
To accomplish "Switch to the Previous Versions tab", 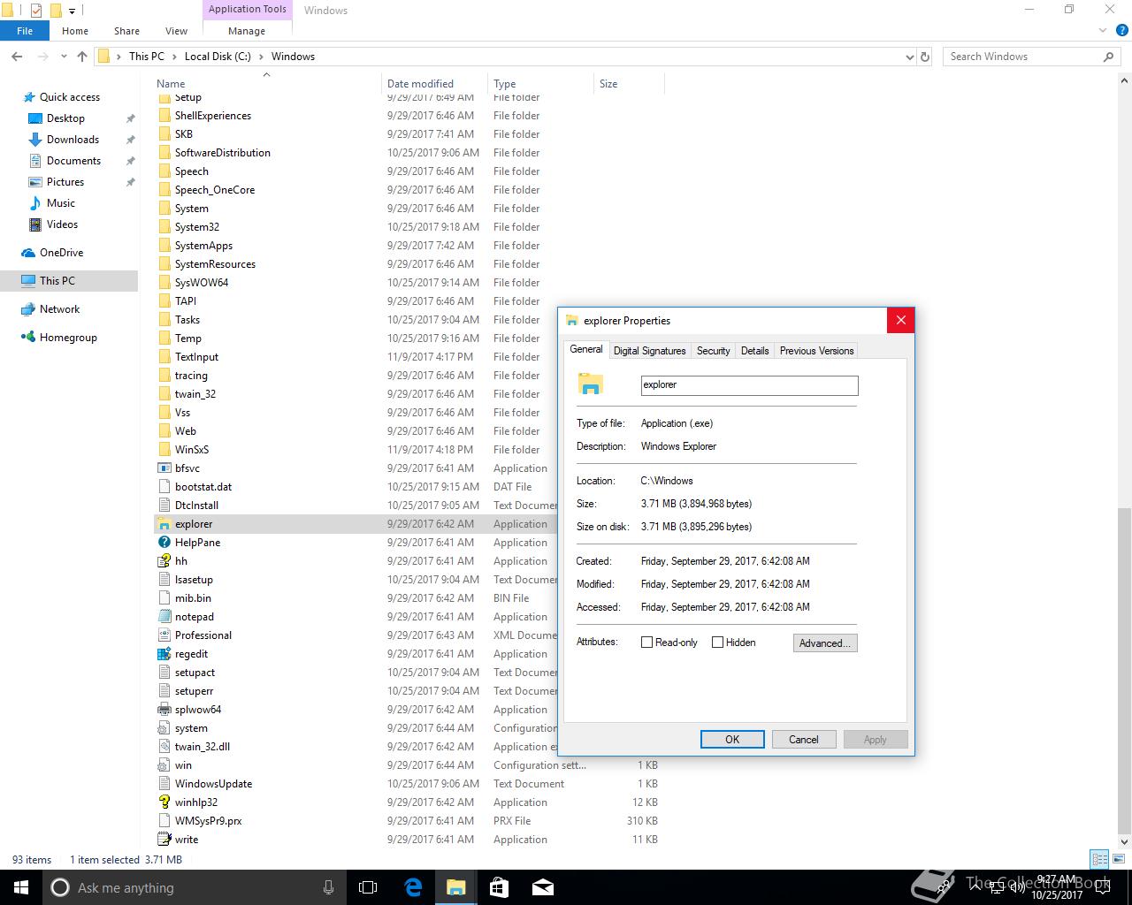I will [816, 351].
